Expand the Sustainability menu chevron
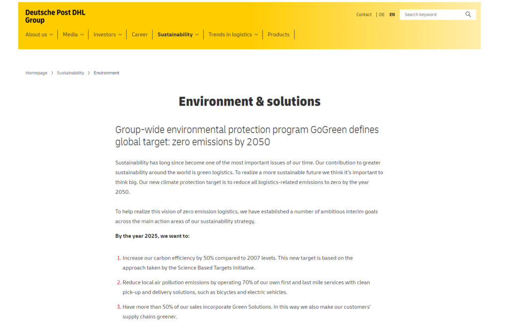 tap(197, 35)
